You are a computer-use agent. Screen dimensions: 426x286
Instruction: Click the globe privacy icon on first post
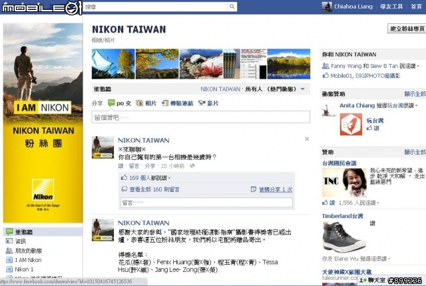(x=192, y=166)
